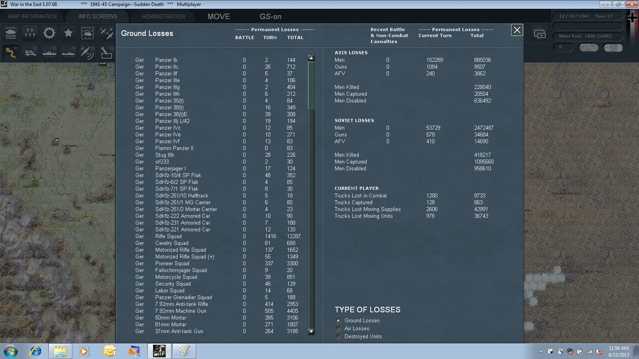Click the Rifle Squad row
Screen dimensions: 639x359
click(x=218, y=236)
